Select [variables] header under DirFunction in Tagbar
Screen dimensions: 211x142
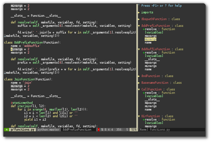[154, 123]
